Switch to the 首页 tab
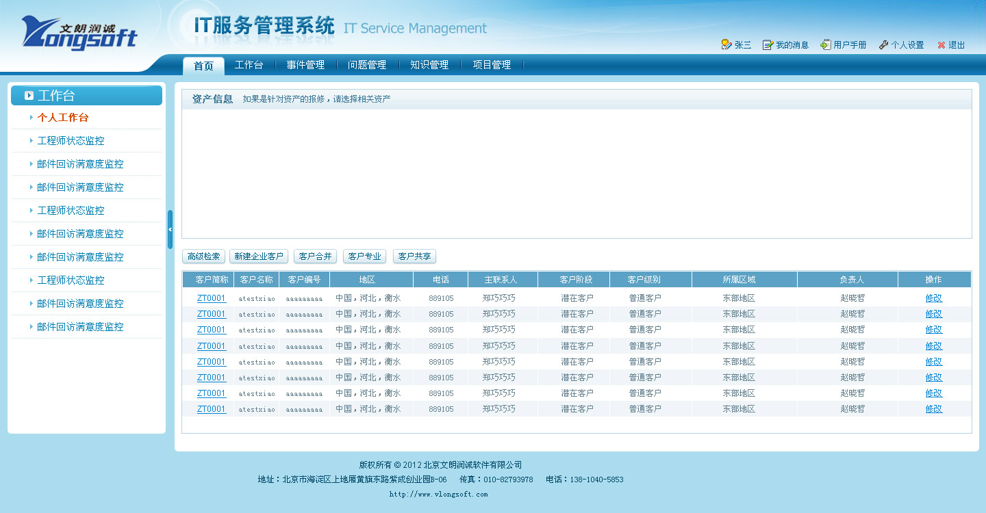The width and height of the screenshot is (986, 513). pos(203,66)
